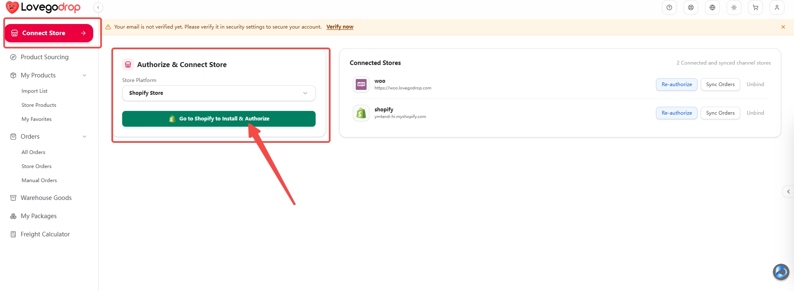Open the user account icon

777,7
